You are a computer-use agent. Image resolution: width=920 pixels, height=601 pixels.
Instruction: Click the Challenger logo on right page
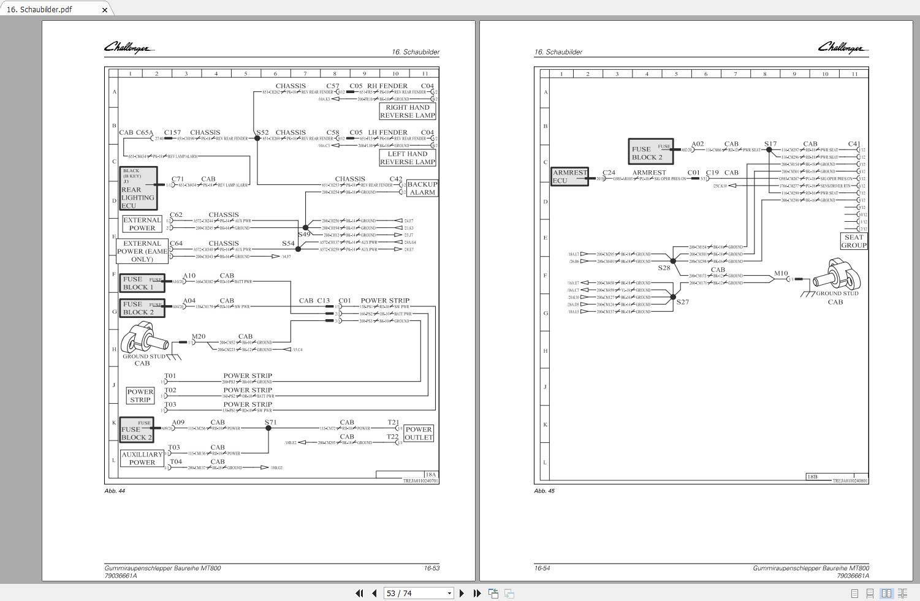842,48
